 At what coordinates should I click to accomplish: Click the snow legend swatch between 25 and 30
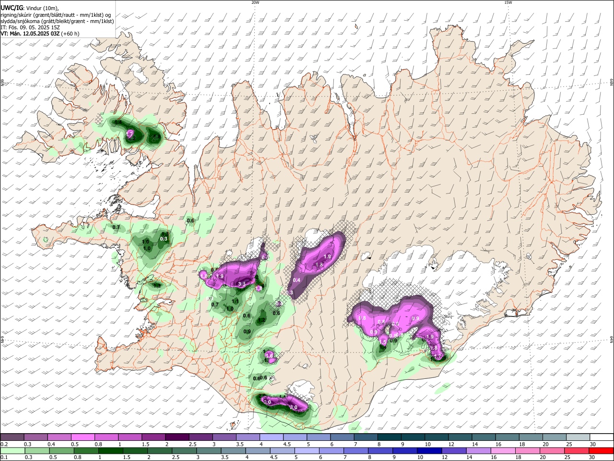pos(578,437)
